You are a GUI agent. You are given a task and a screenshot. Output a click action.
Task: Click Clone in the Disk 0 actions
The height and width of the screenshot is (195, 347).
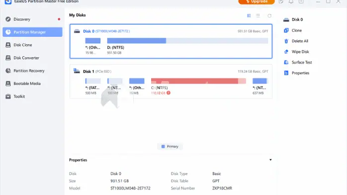tap(297, 30)
